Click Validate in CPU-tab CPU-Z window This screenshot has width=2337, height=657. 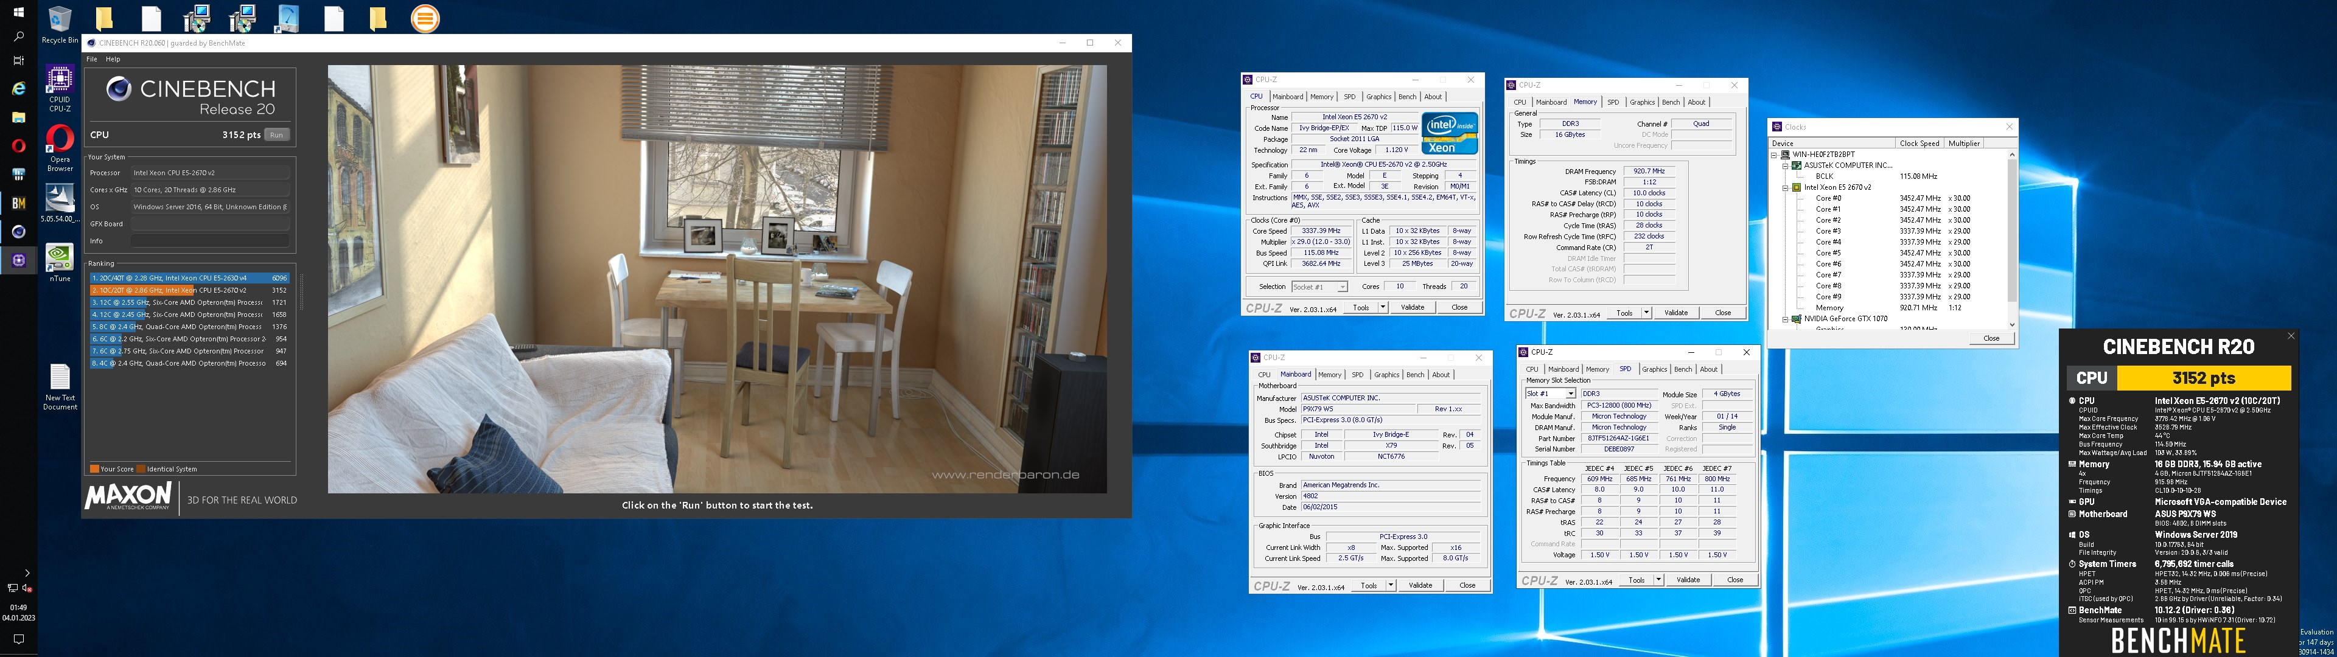pos(1413,308)
